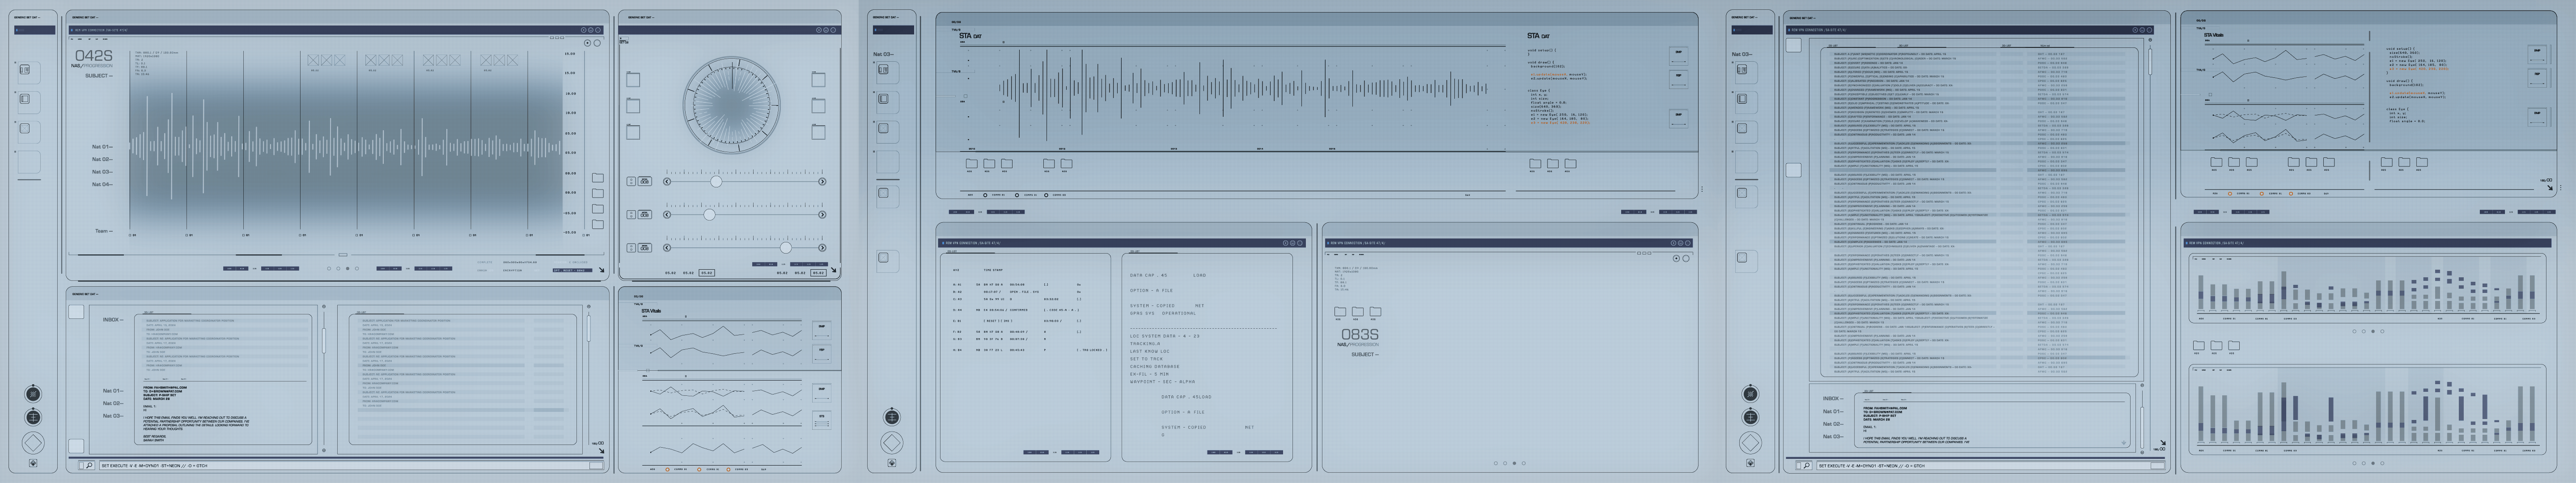Click bottom button right of center STA DAT code
2576x483 pixels.
[1678, 118]
